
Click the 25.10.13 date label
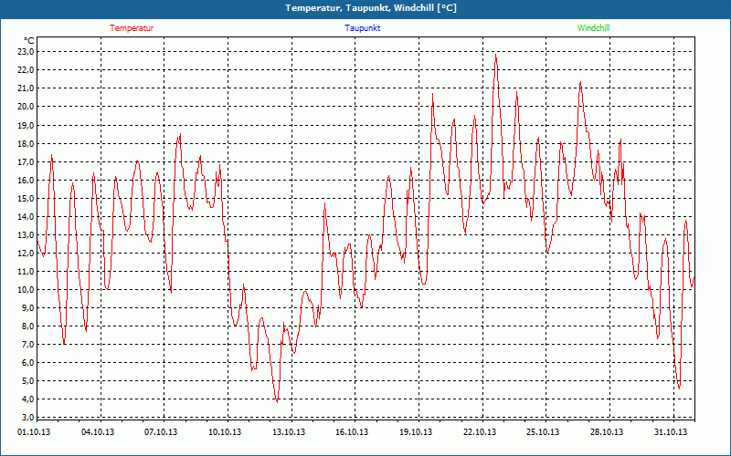[543, 432]
